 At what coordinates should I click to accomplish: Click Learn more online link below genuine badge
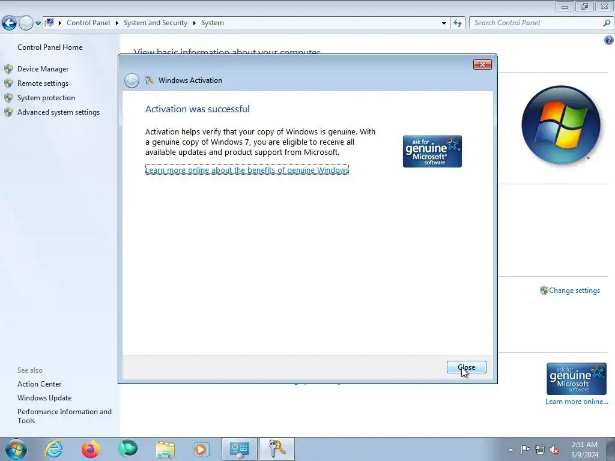[577, 402]
